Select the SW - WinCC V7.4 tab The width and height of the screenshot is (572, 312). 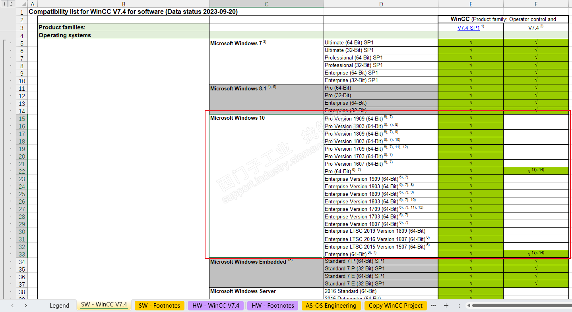click(x=104, y=305)
